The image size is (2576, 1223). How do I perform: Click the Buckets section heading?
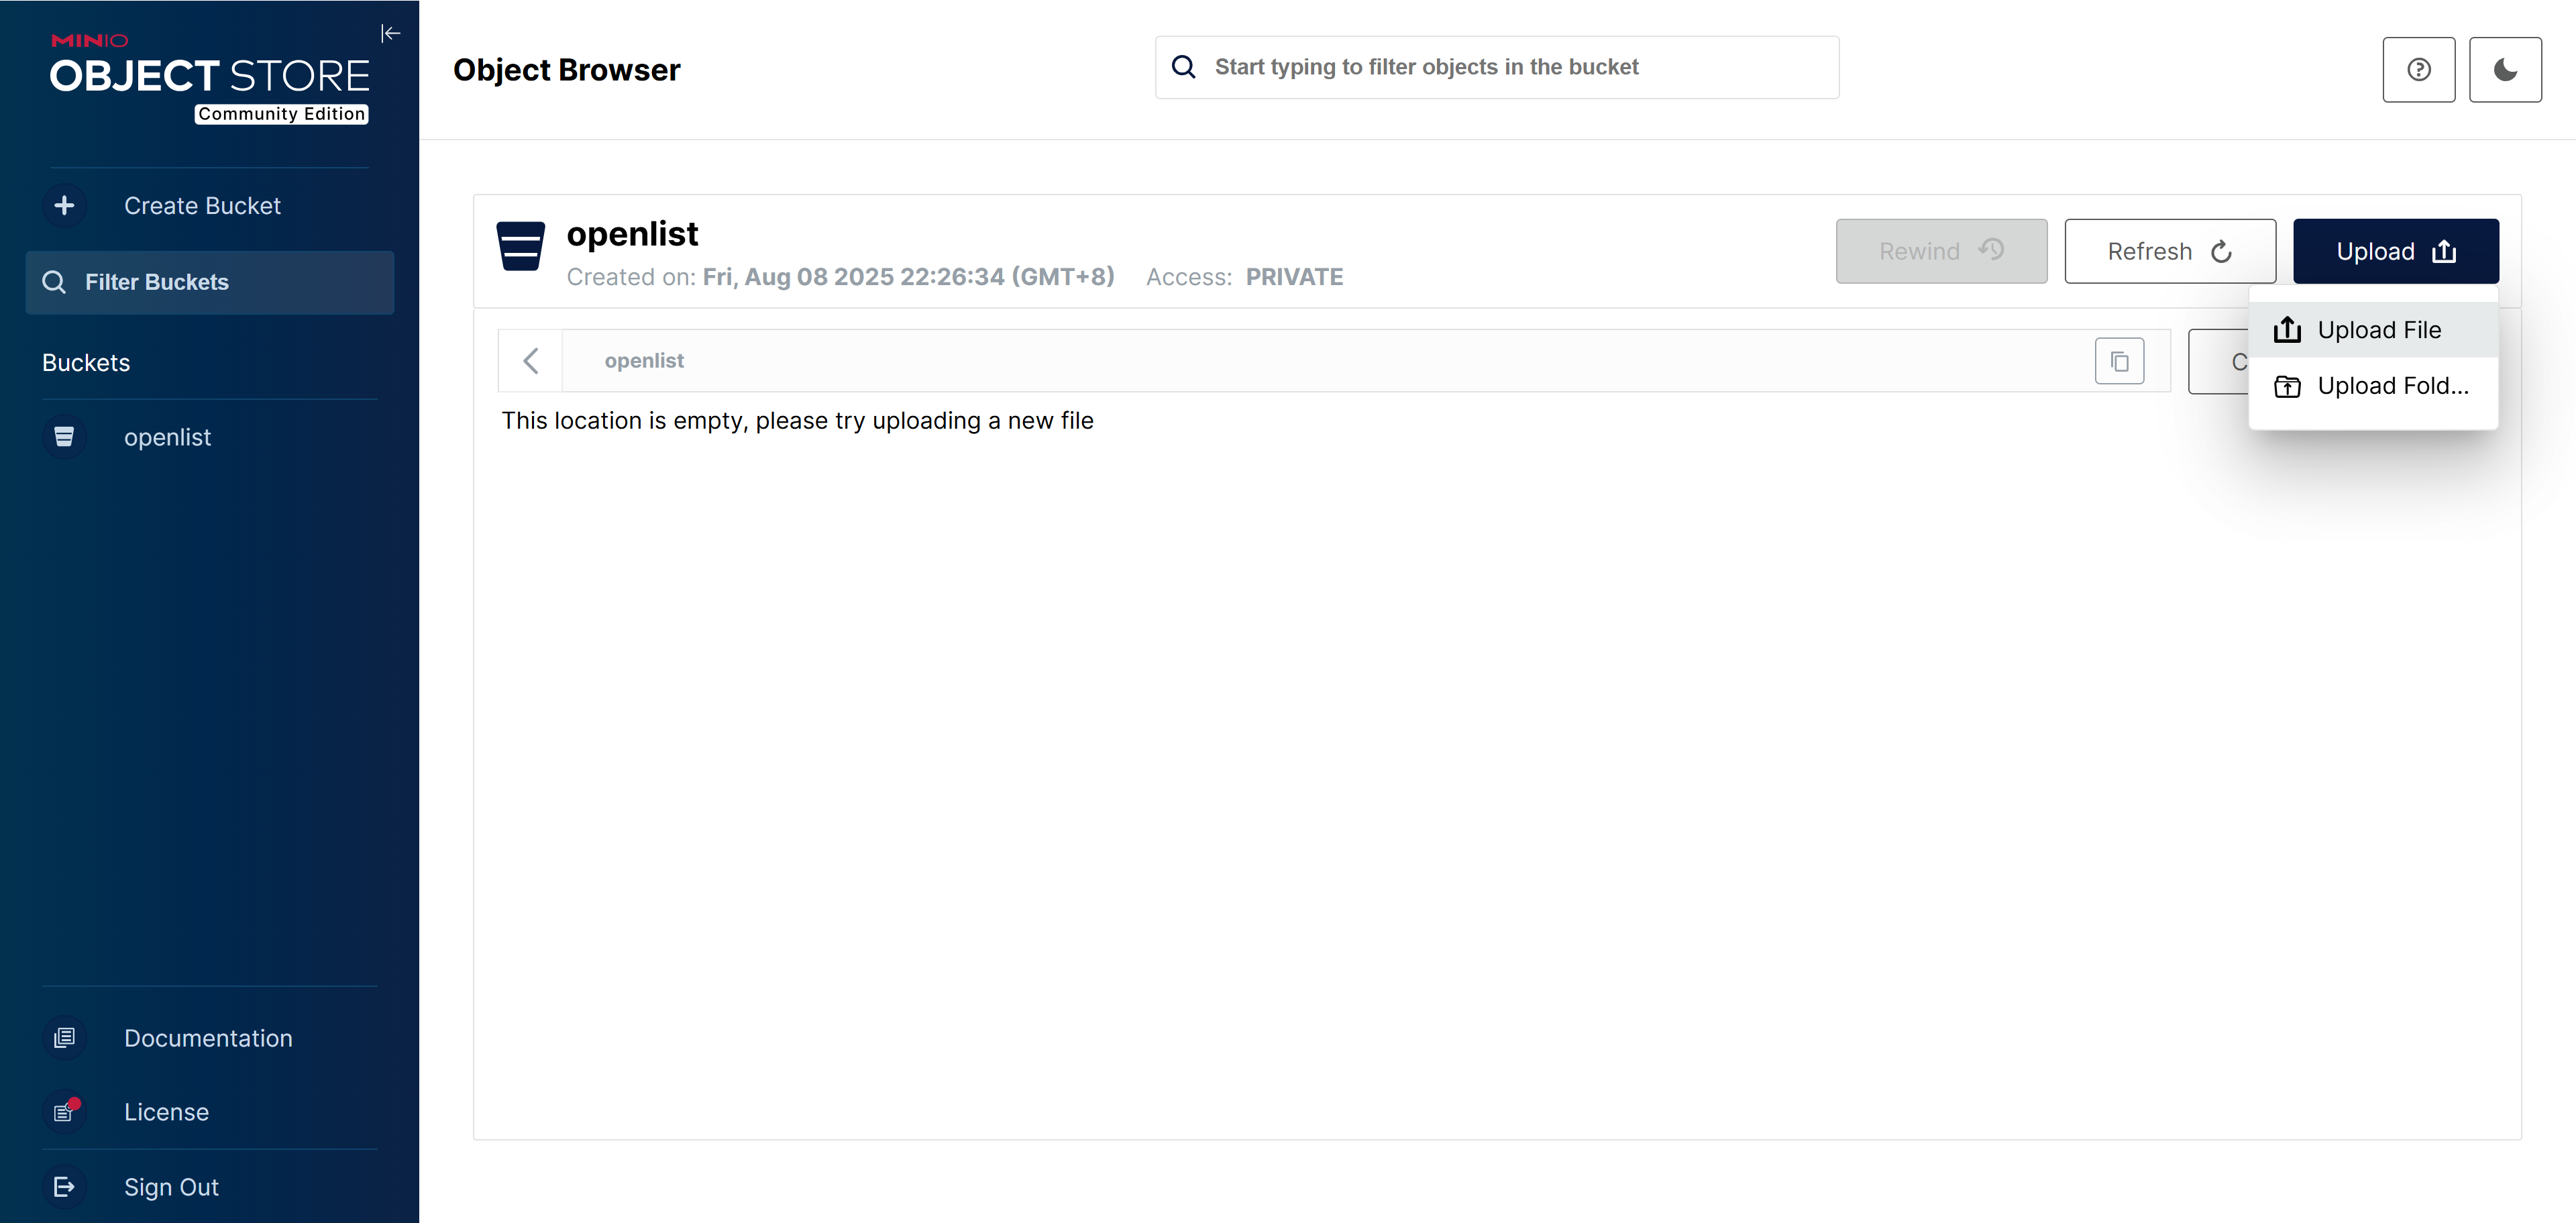(x=86, y=363)
